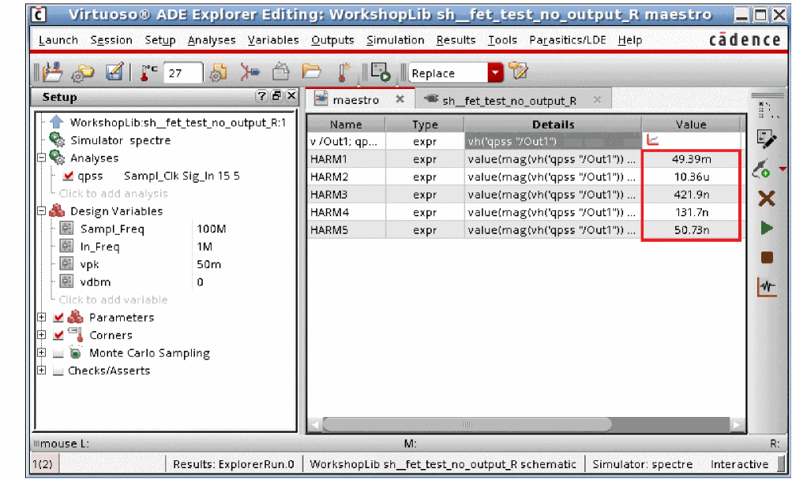Image resolution: width=792 pixels, height=480 pixels.
Task: Expand the Parameters tree node
Action: tap(41, 318)
